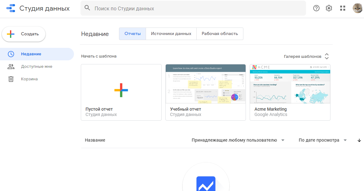Click the Создать button
Viewport: 364px width, 191px height.
point(24,34)
